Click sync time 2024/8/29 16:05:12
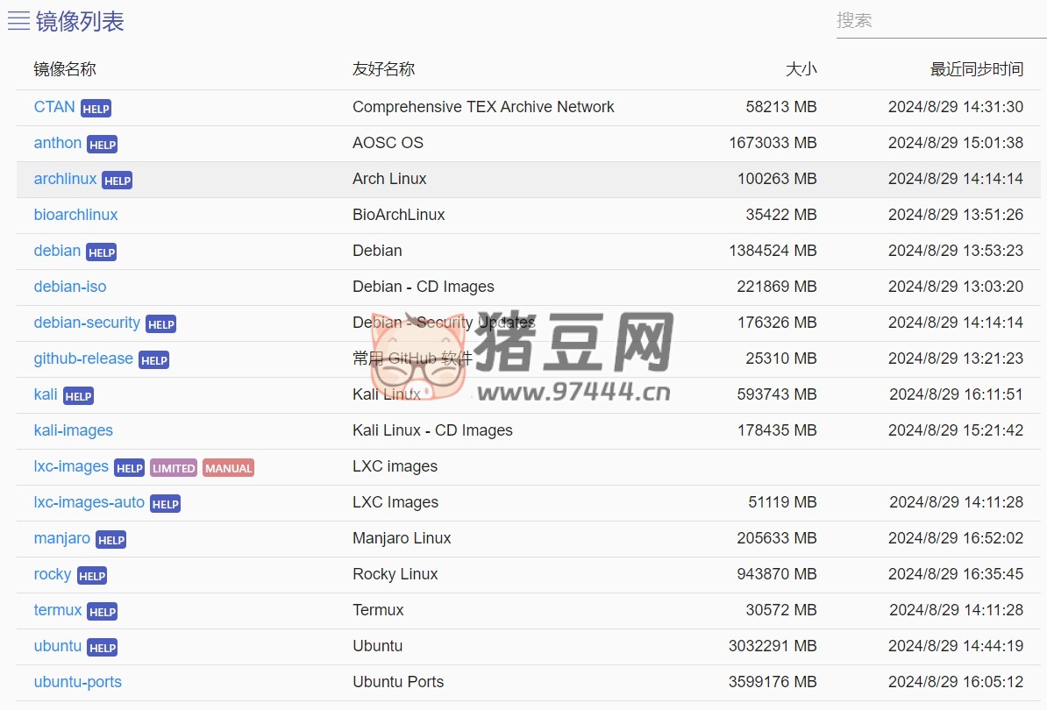 coord(956,683)
